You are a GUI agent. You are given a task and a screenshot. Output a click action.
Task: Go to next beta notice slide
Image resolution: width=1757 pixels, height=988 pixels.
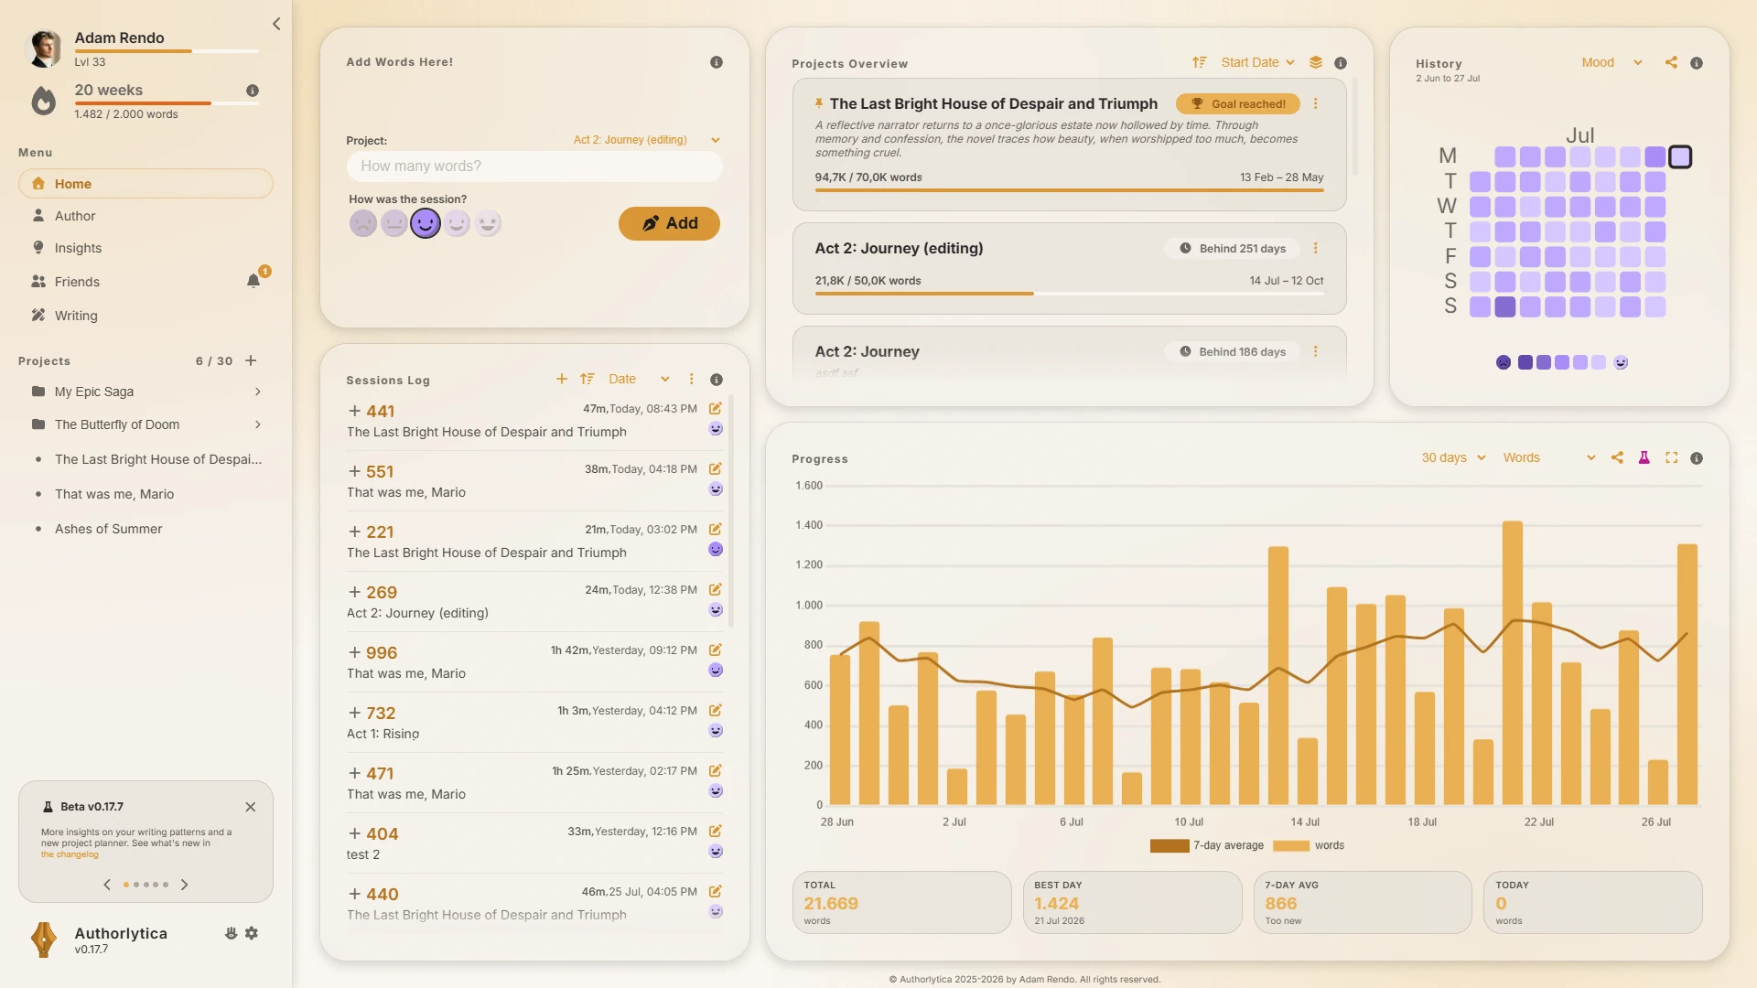click(x=184, y=885)
